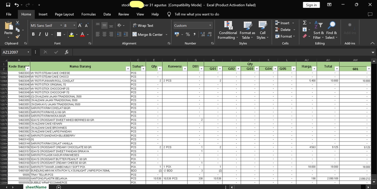The width and height of the screenshot is (377, 189).
Task: Click the Orientation text angle icon
Action: (119, 25)
